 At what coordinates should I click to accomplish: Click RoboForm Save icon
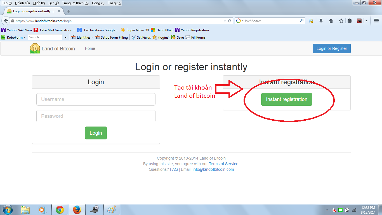pos(177,37)
